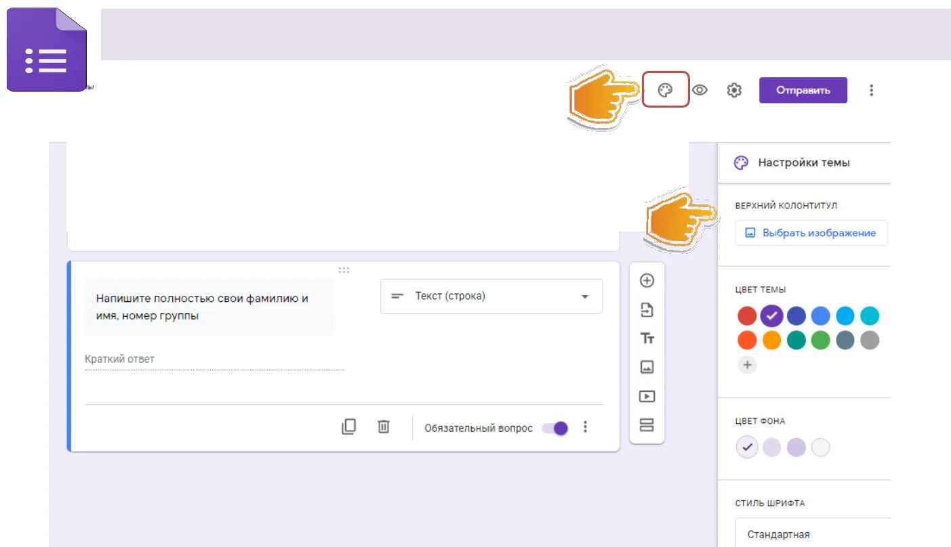Viewport: 951px width, 547px height.
Task: Click the ВЕРХНИЙ КОЛОНТИТУЛ label
Action: (786, 206)
